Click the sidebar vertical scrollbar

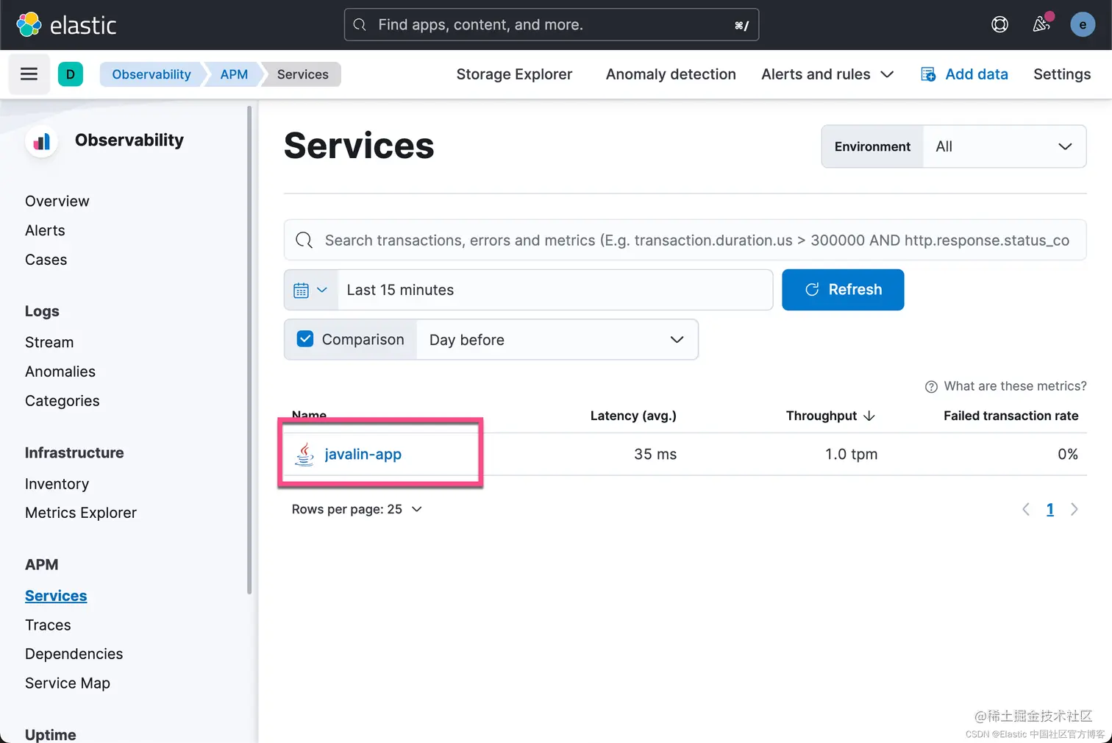[x=249, y=349]
